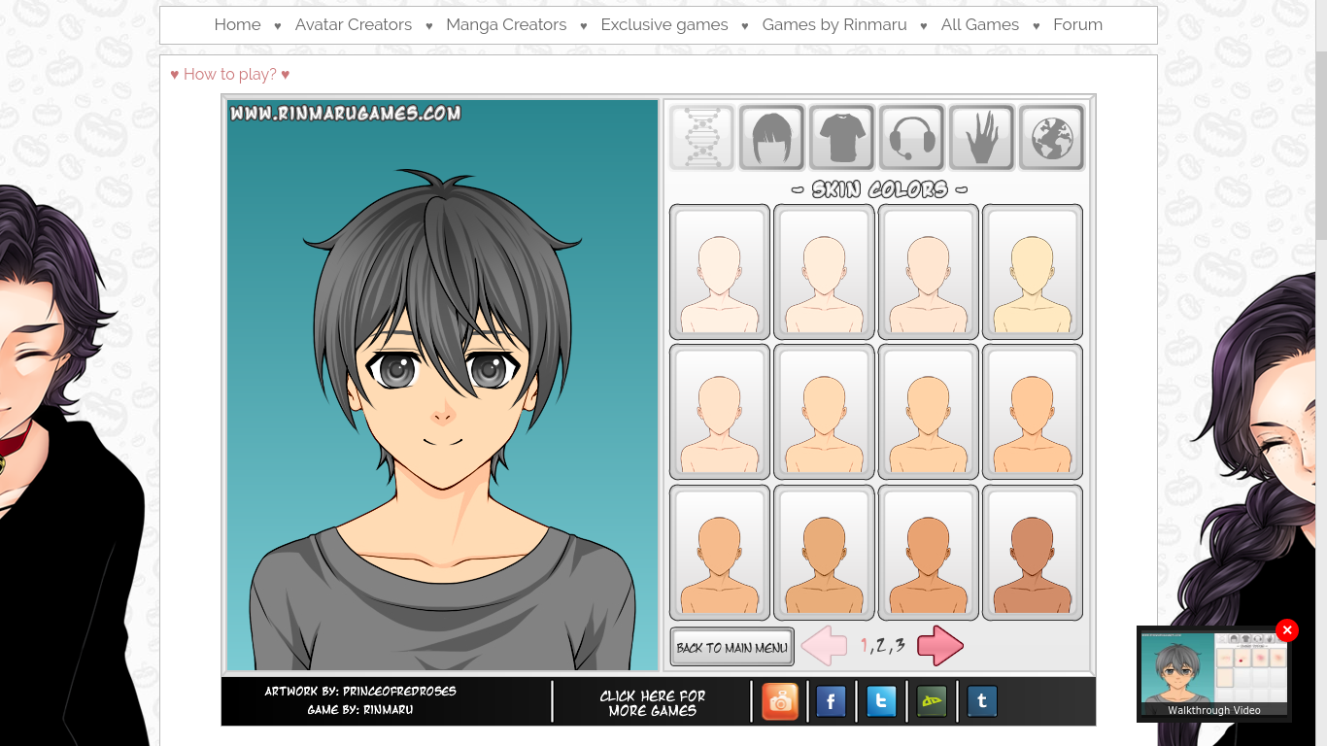Go to next skin color page arrow
This screenshot has width=1327, height=746.
point(940,646)
